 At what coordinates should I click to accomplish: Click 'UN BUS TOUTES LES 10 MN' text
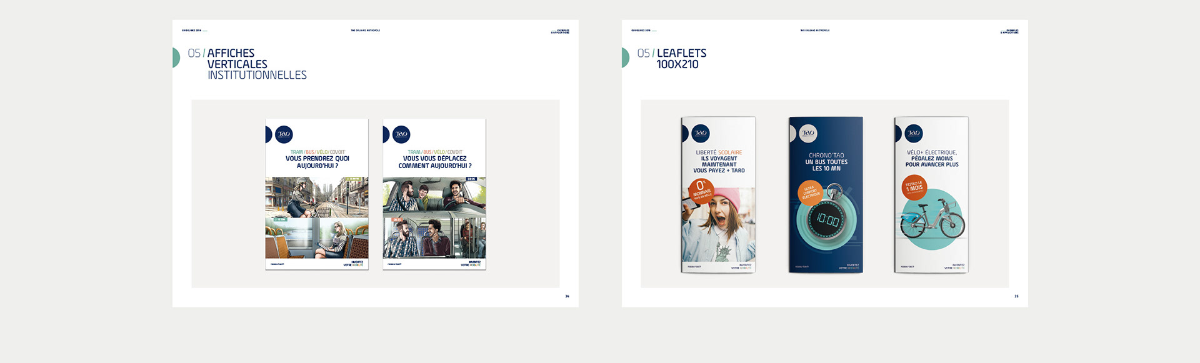tap(826, 165)
